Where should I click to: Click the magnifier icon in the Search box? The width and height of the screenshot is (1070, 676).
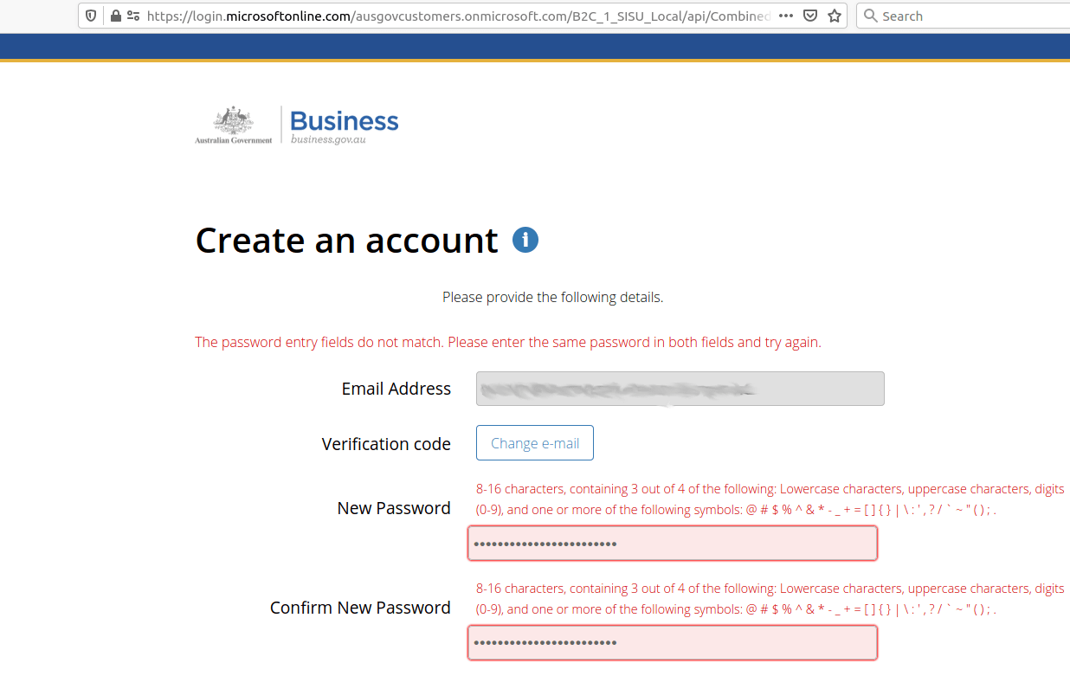click(x=870, y=15)
